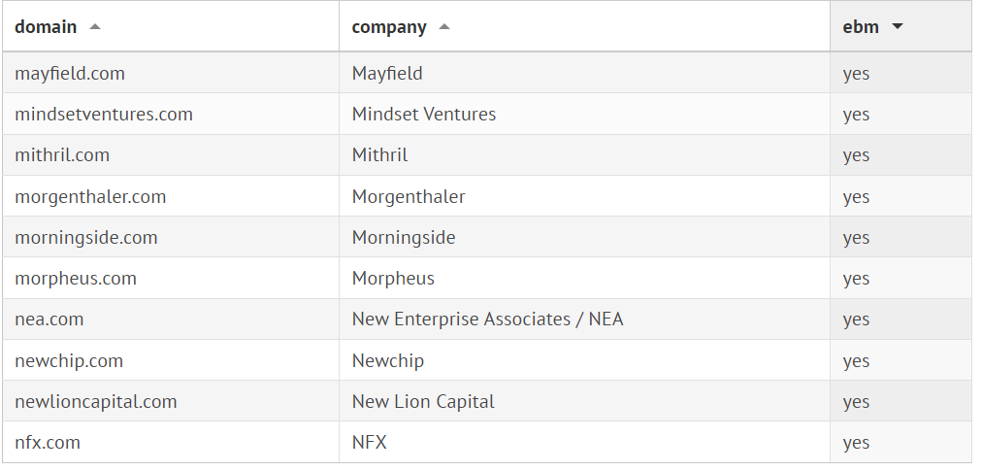
Task: Click the newlioncapital.com domain cell
Action: pyautogui.click(x=96, y=402)
